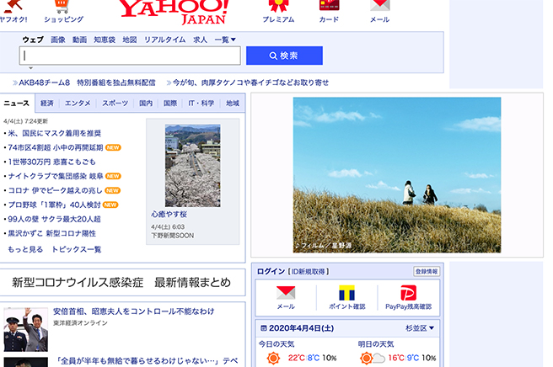This screenshot has height=367, width=553.
Task: Switch to the 経済 news tab
Action: click(x=47, y=104)
